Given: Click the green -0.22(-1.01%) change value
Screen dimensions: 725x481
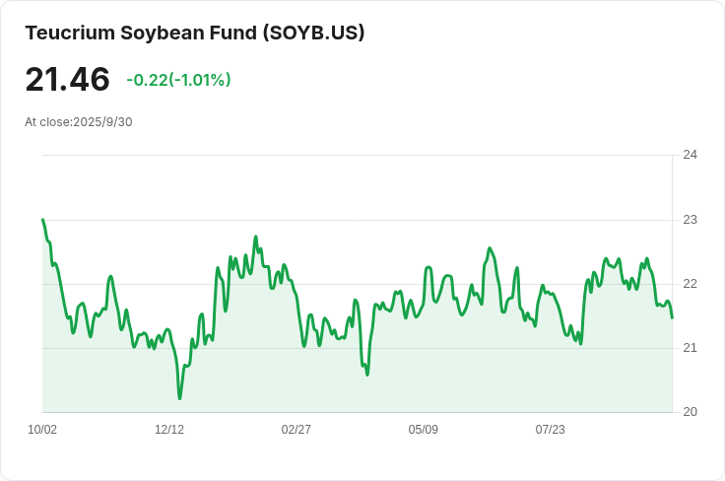Looking at the screenshot, I should pyautogui.click(x=178, y=80).
